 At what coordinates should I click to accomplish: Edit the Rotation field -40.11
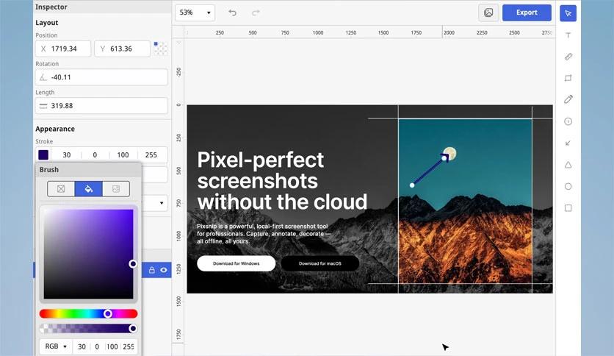coord(101,77)
